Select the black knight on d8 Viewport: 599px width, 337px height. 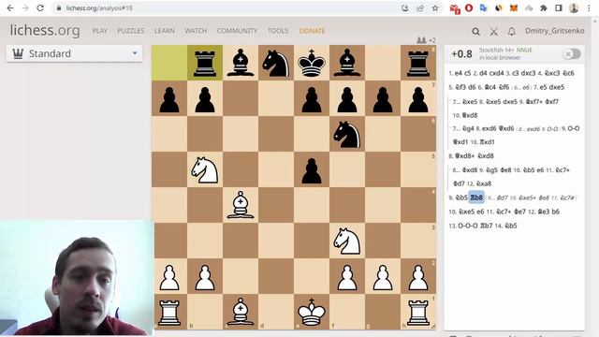[x=276, y=63]
